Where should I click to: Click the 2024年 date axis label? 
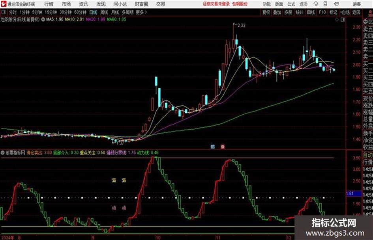[7, 238]
